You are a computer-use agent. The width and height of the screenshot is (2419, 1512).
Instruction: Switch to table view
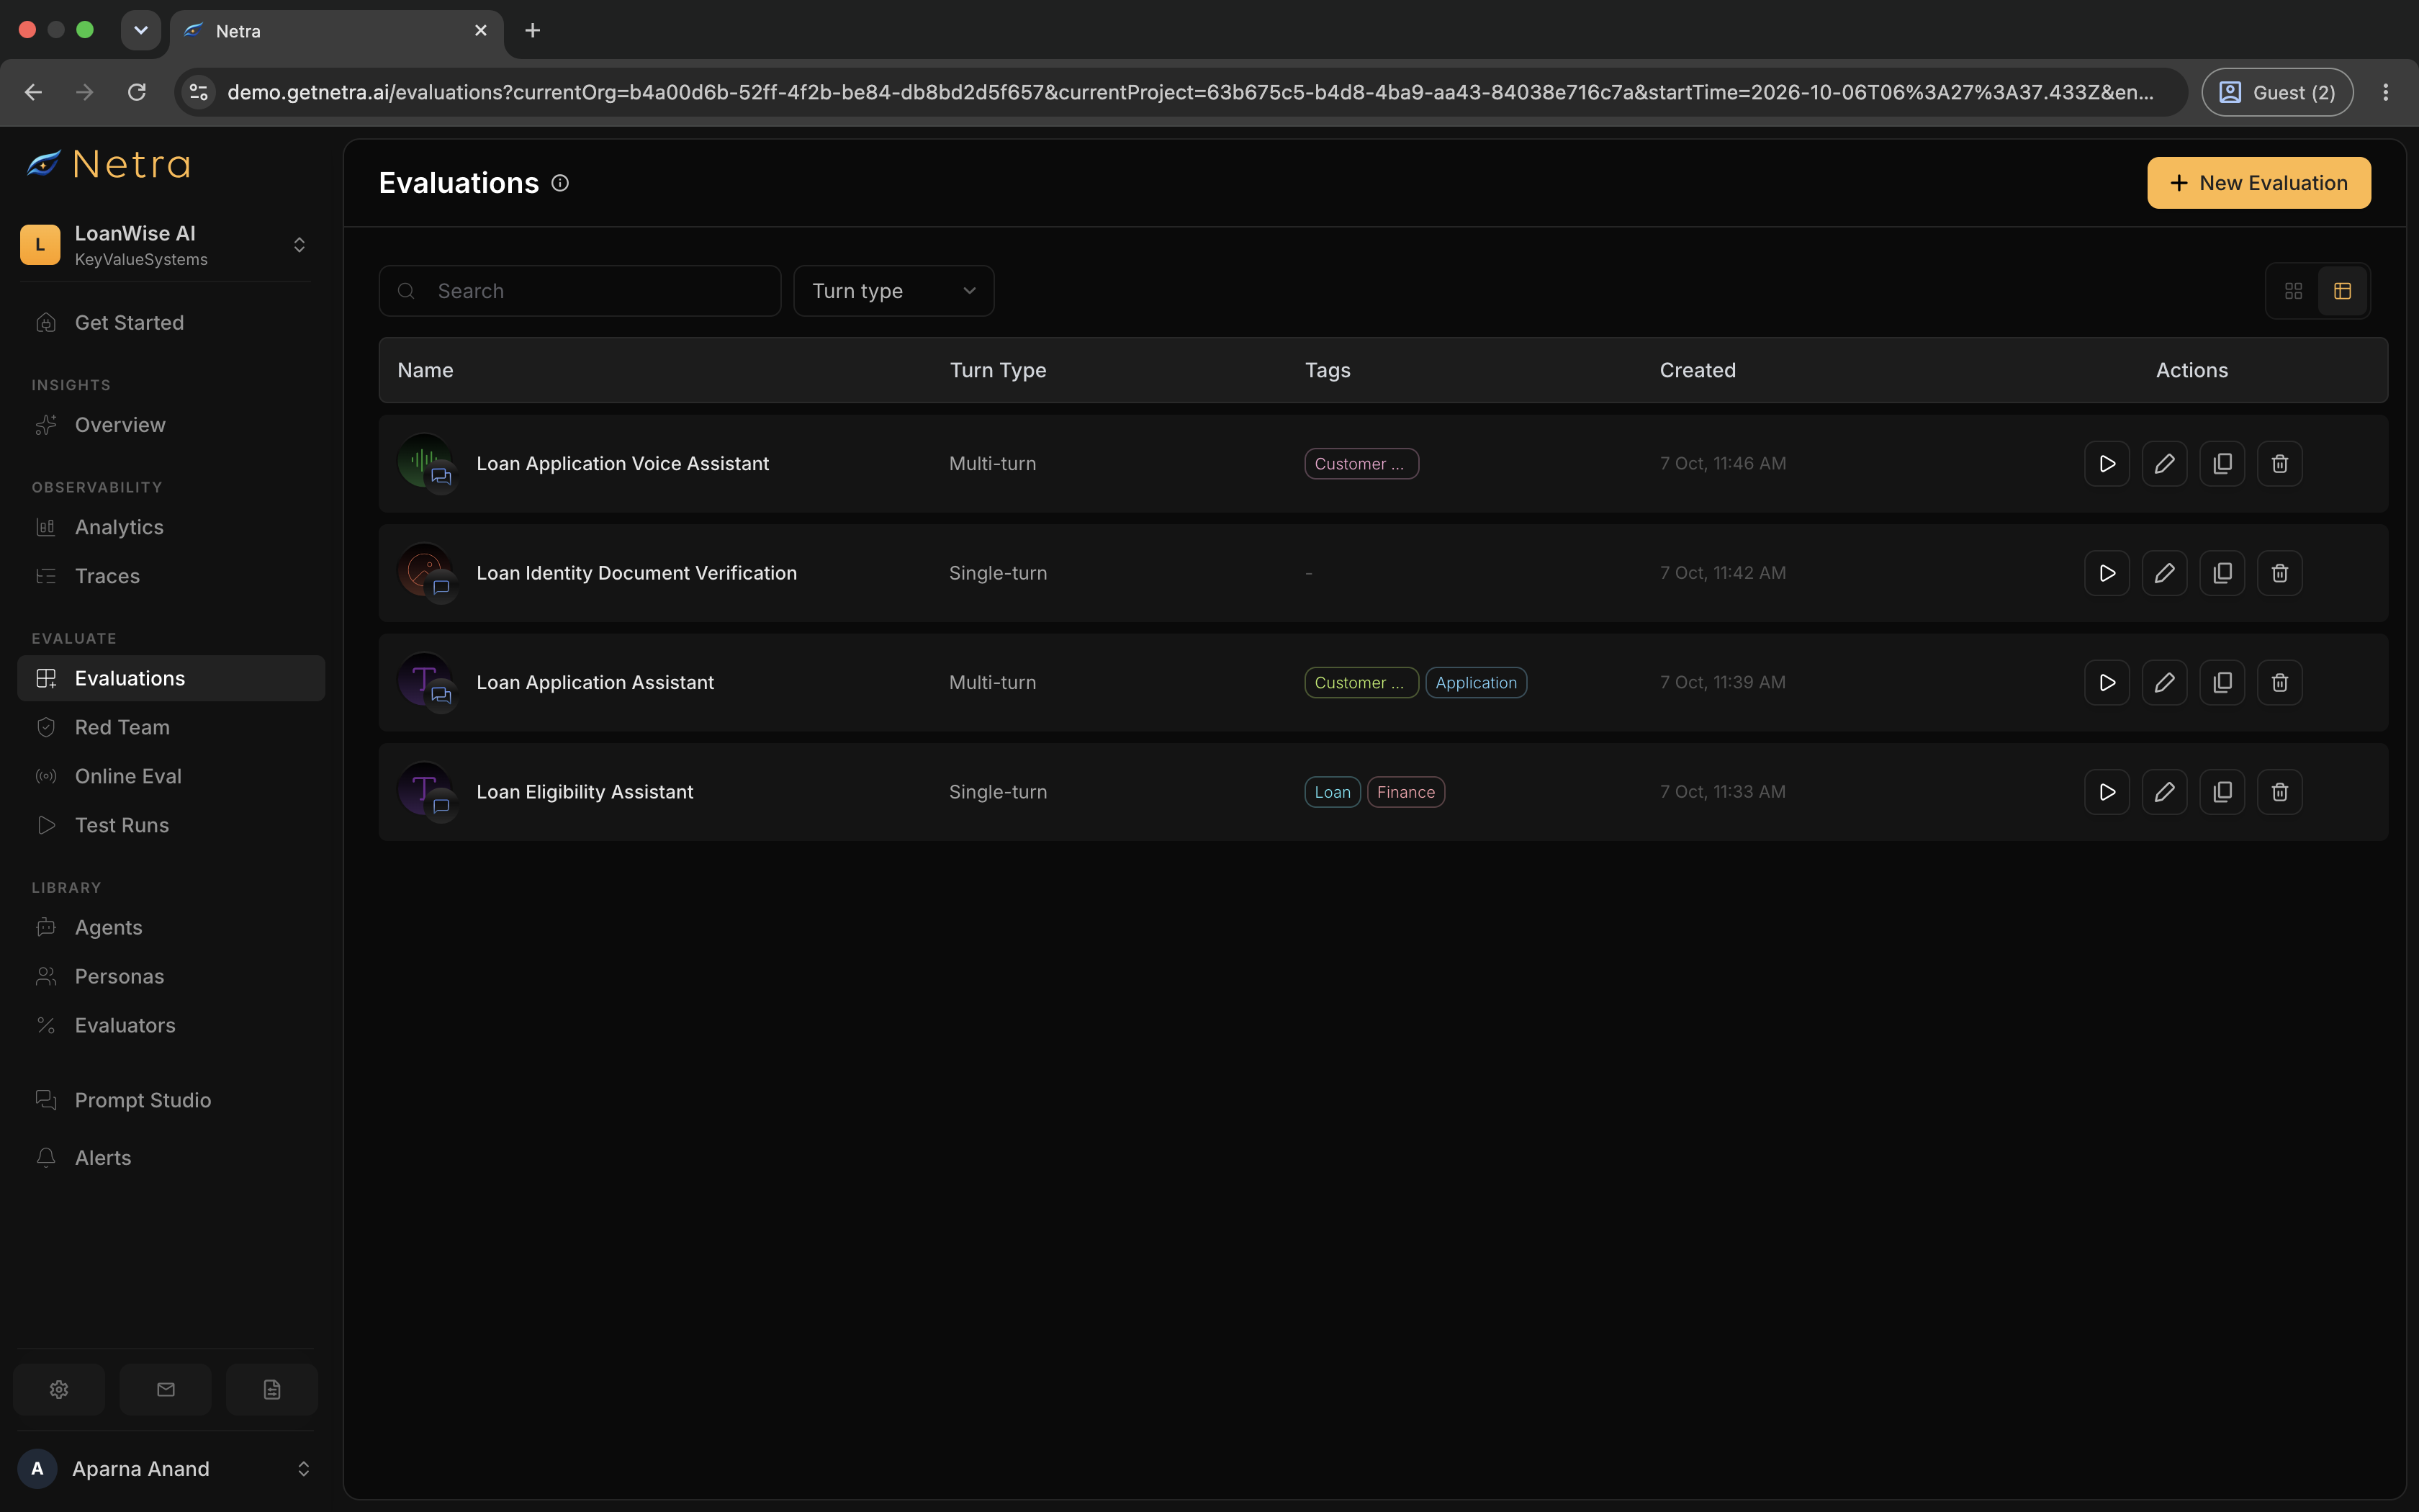(2342, 291)
